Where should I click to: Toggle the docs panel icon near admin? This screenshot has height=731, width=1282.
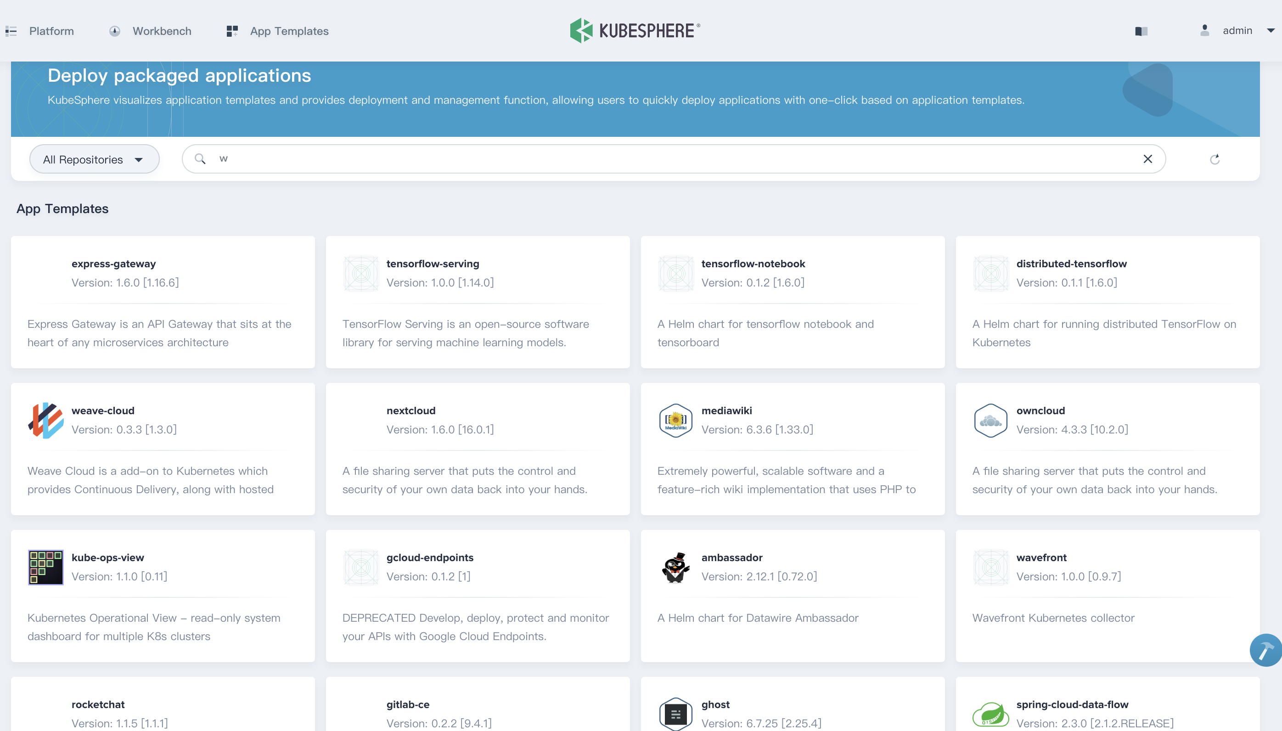click(x=1141, y=31)
